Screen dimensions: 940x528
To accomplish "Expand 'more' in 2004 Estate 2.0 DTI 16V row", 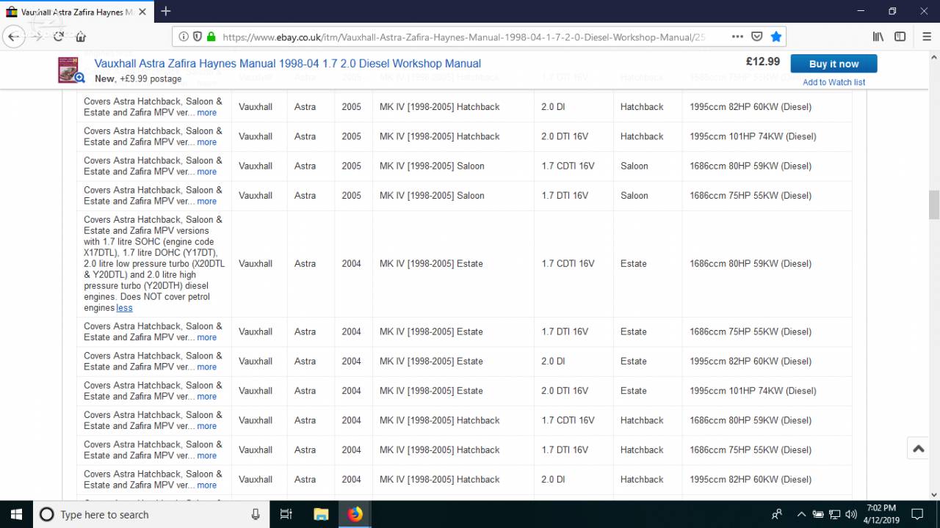I will pos(206,397).
